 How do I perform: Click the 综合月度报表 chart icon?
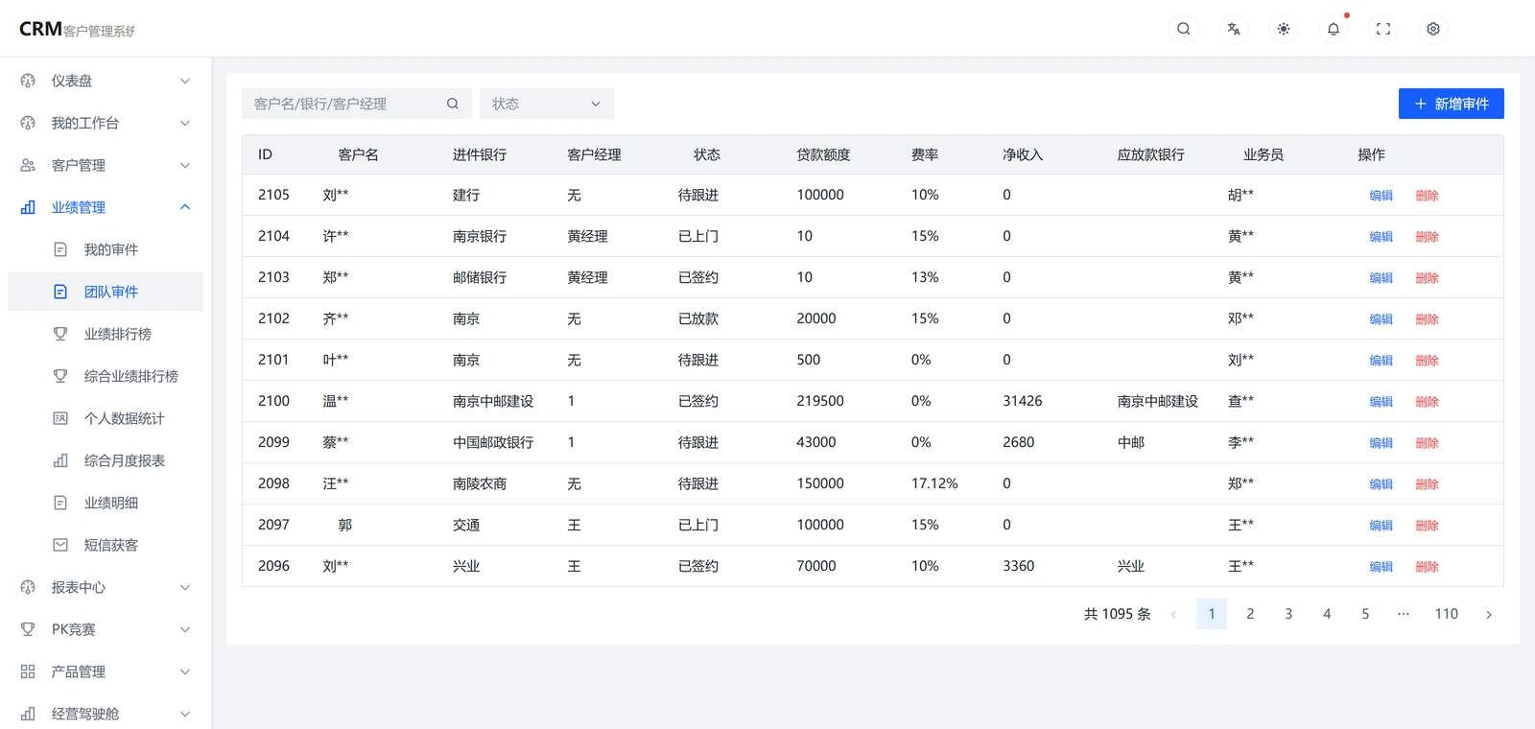click(x=60, y=460)
